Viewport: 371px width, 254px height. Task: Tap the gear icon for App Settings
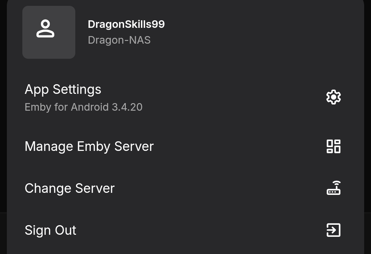(333, 97)
